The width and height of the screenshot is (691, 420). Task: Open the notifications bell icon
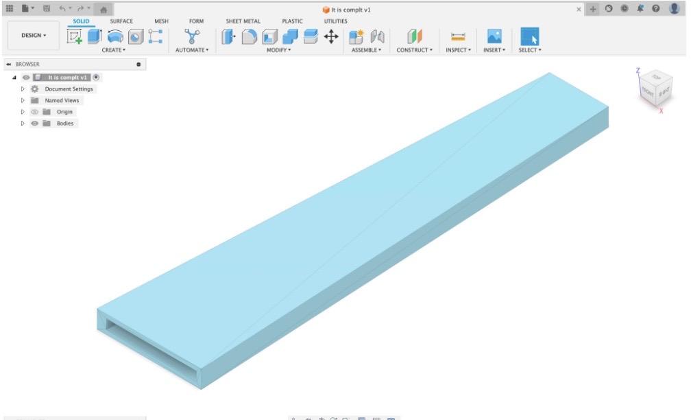640,8
